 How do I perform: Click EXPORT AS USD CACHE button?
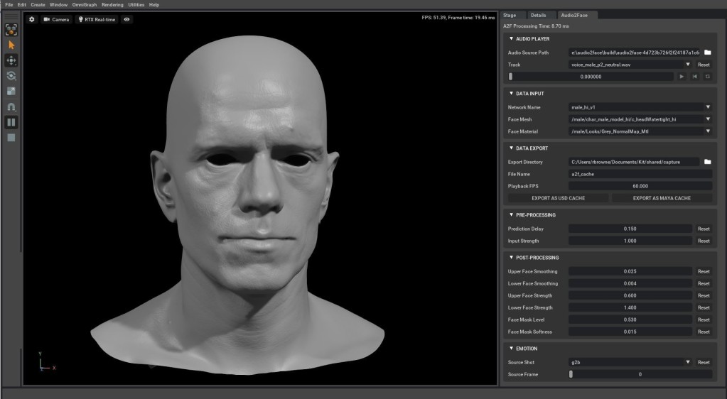click(x=558, y=198)
